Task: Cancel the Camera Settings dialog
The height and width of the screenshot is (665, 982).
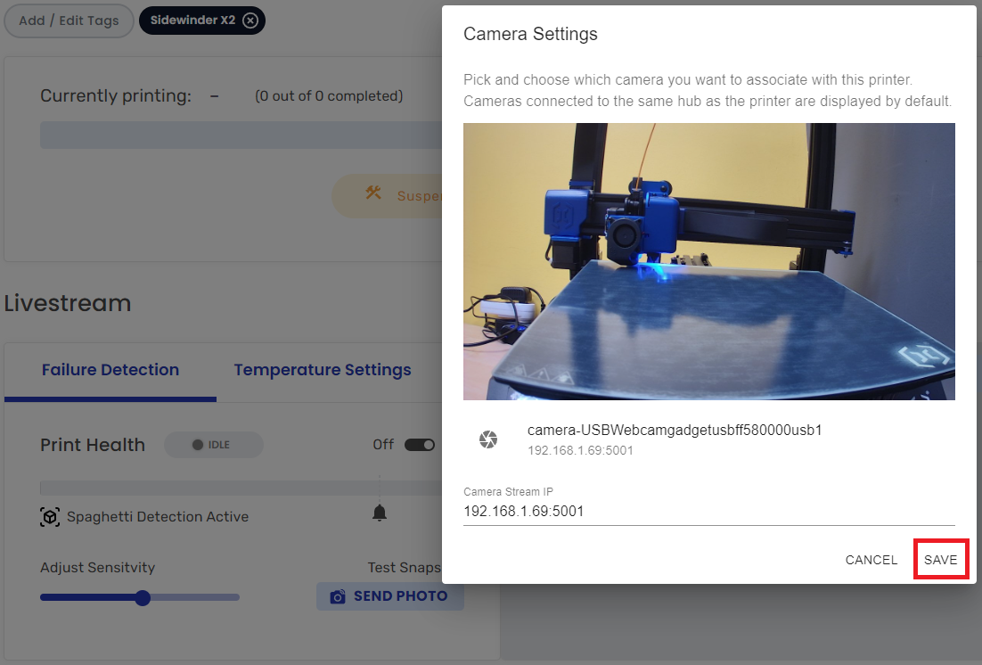Action: (x=871, y=559)
